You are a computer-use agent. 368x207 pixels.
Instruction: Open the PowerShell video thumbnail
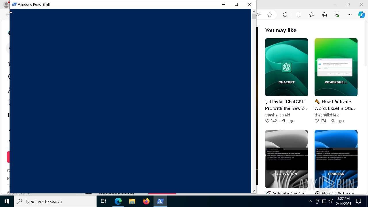pos(336,67)
